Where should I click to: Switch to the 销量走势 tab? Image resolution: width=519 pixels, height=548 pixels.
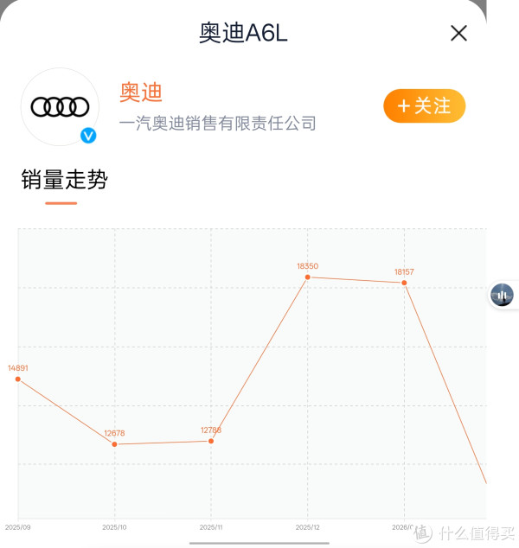65,180
